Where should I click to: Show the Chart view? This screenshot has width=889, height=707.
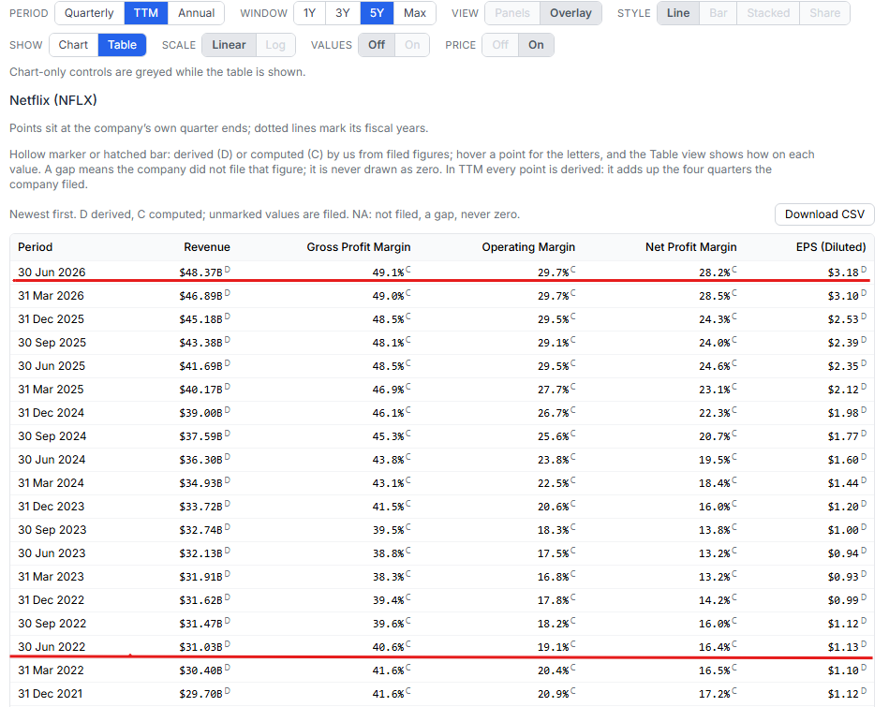(74, 45)
